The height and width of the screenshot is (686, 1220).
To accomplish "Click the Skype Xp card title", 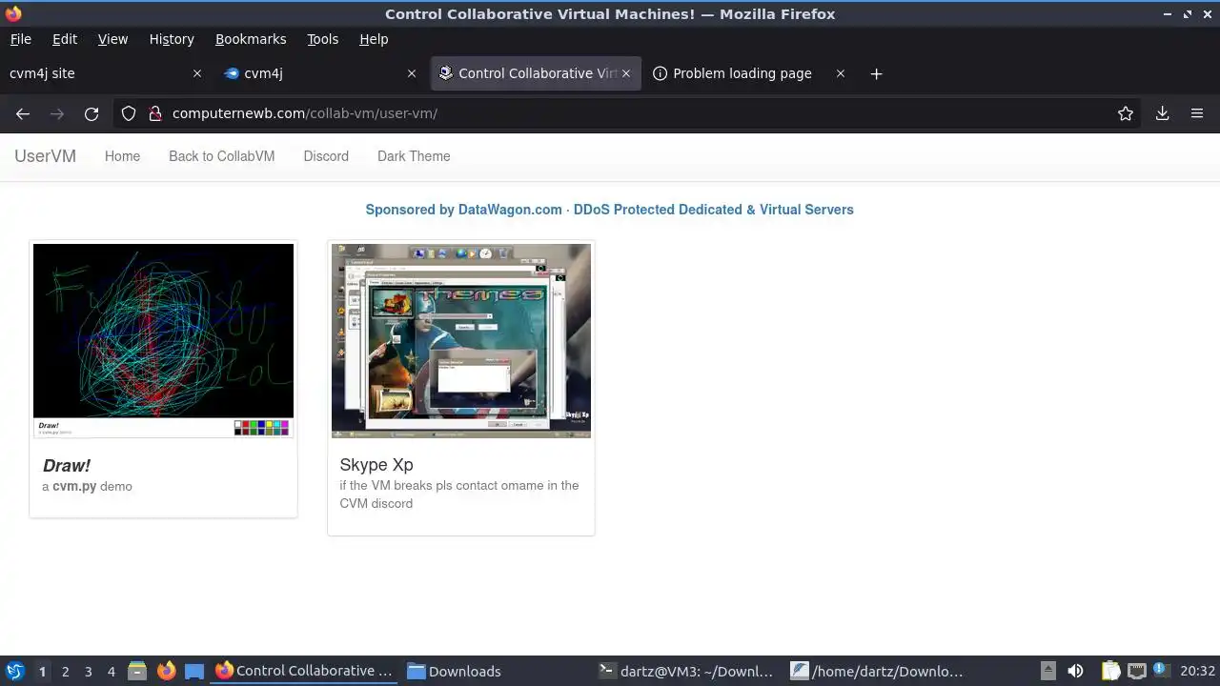I will pyautogui.click(x=376, y=465).
